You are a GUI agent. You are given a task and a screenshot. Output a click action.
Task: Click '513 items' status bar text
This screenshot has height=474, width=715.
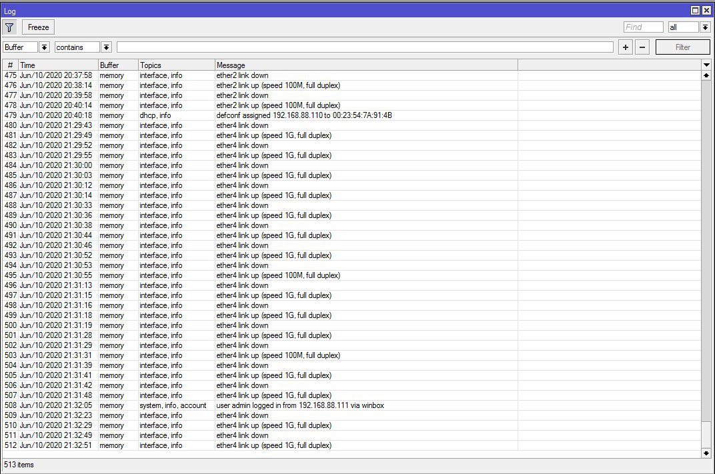point(19,465)
